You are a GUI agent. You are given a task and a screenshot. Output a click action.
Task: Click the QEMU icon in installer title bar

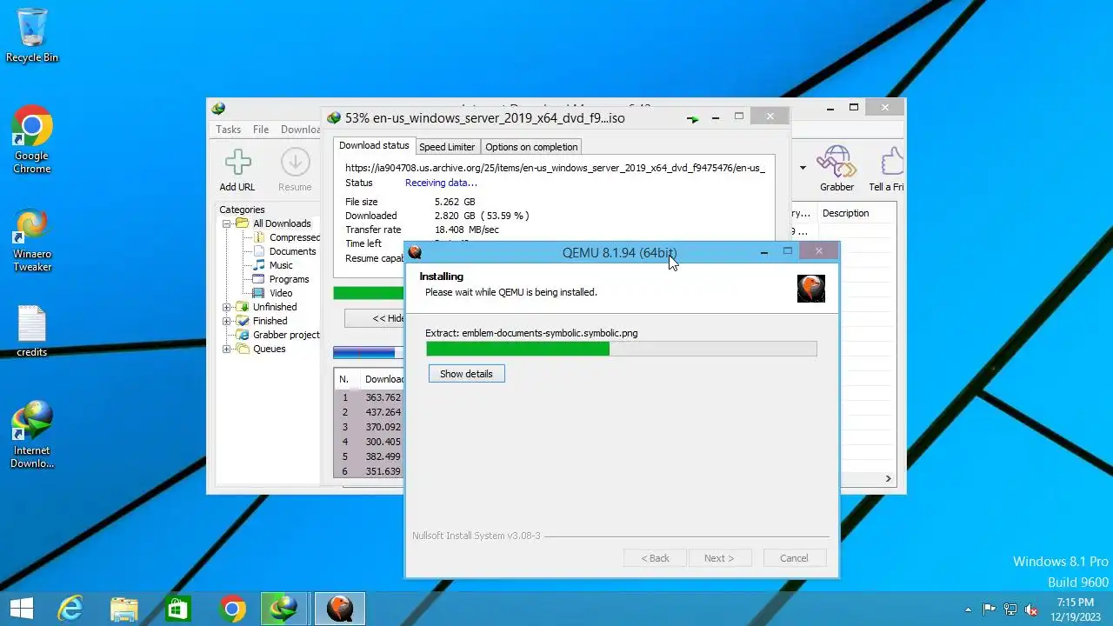pos(415,252)
